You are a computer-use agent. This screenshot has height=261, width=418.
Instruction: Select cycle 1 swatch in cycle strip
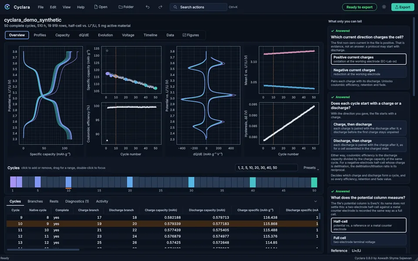pos(13,182)
